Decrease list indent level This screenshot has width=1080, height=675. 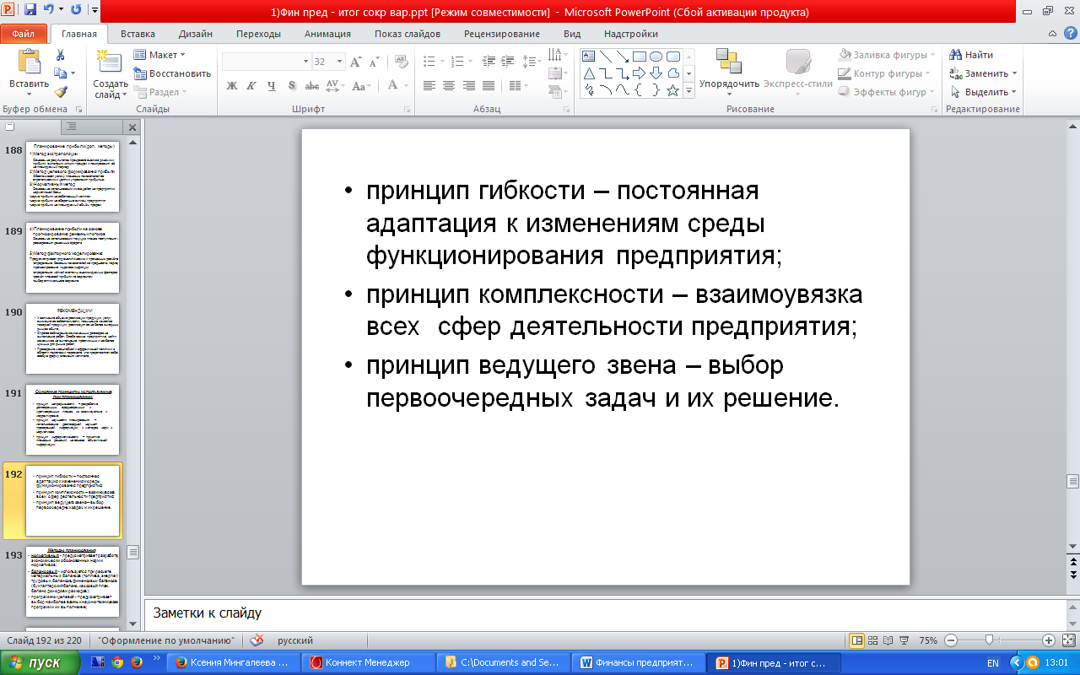click(489, 61)
